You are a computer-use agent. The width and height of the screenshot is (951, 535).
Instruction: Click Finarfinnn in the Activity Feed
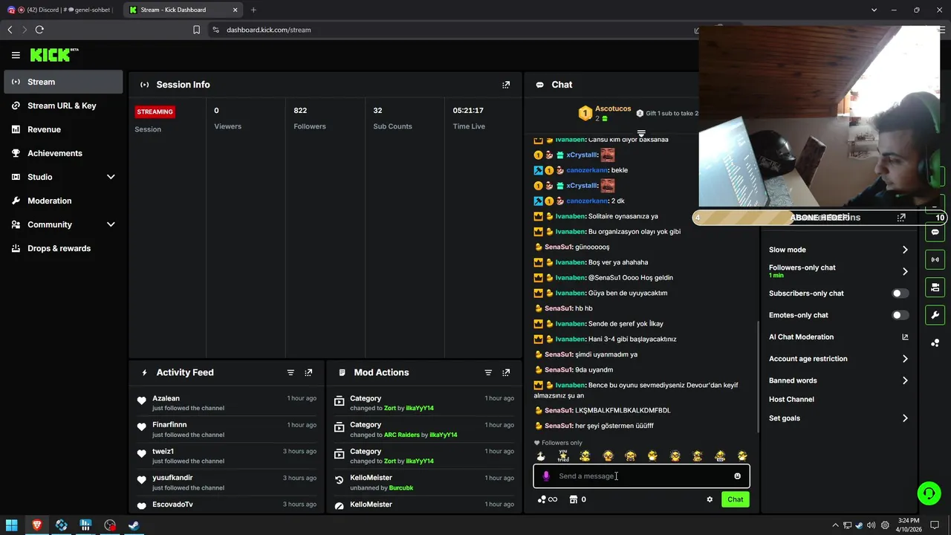169,424
